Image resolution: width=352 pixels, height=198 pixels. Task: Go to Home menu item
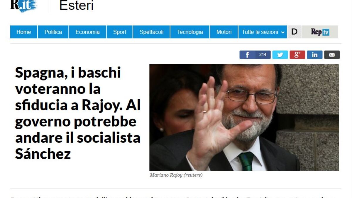click(x=24, y=32)
